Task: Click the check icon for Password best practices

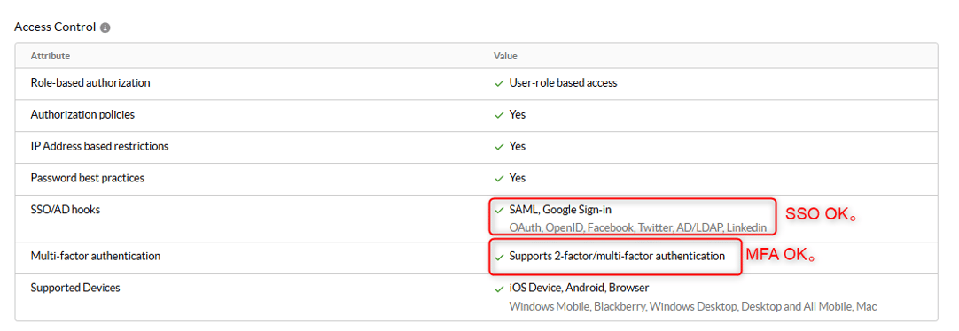Action: (499, 178)
